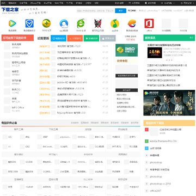Open 腾讯视频 in the left recommended list
Image resolution: width=196 pixels, height=196 pixels.
tap(16, 44)
